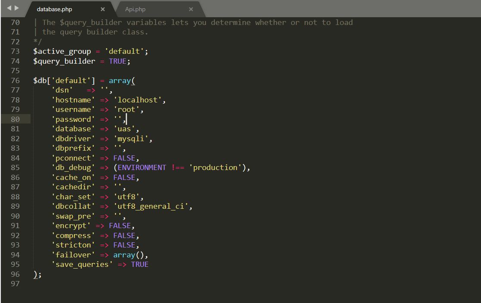Click line number 76 in gutter
481x303 pixels.
[x=15, y=80]
